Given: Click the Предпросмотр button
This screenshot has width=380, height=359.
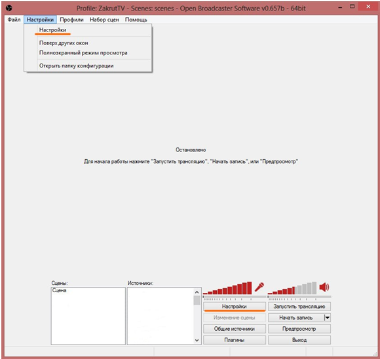Looking at the screenshot, I should click(x=299, y=329).
